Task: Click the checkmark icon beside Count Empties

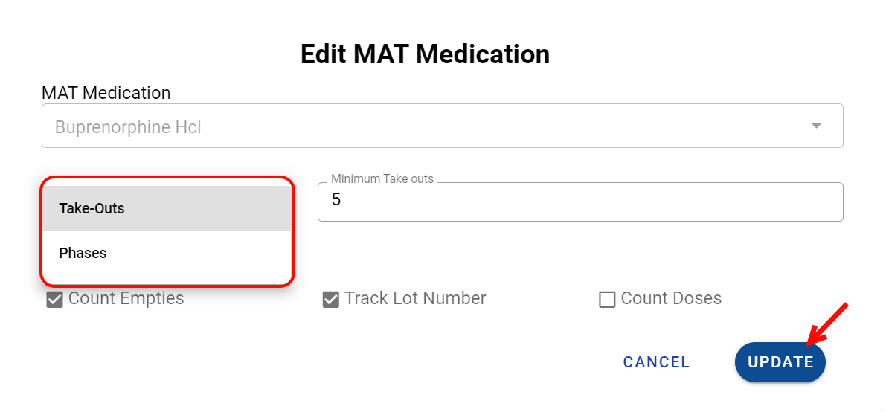Action: (54, 300)
